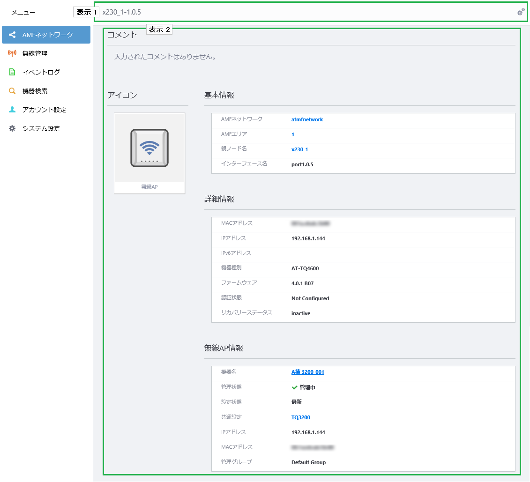Open the AMFネットワーク menu item
530x482 pixels.
(46, 35)
